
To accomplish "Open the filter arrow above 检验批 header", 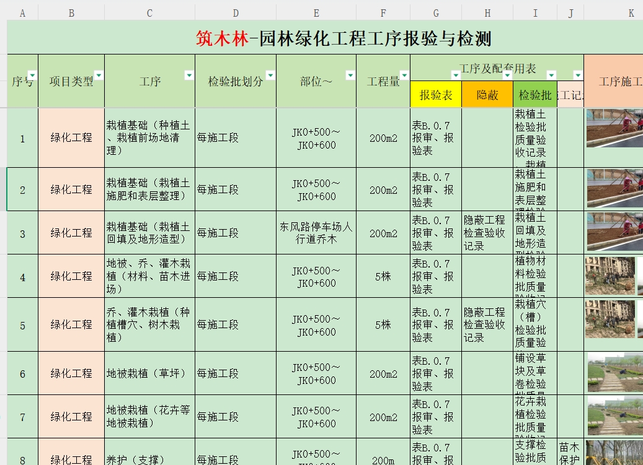I will pyautogui.click(x=552, y=76).
